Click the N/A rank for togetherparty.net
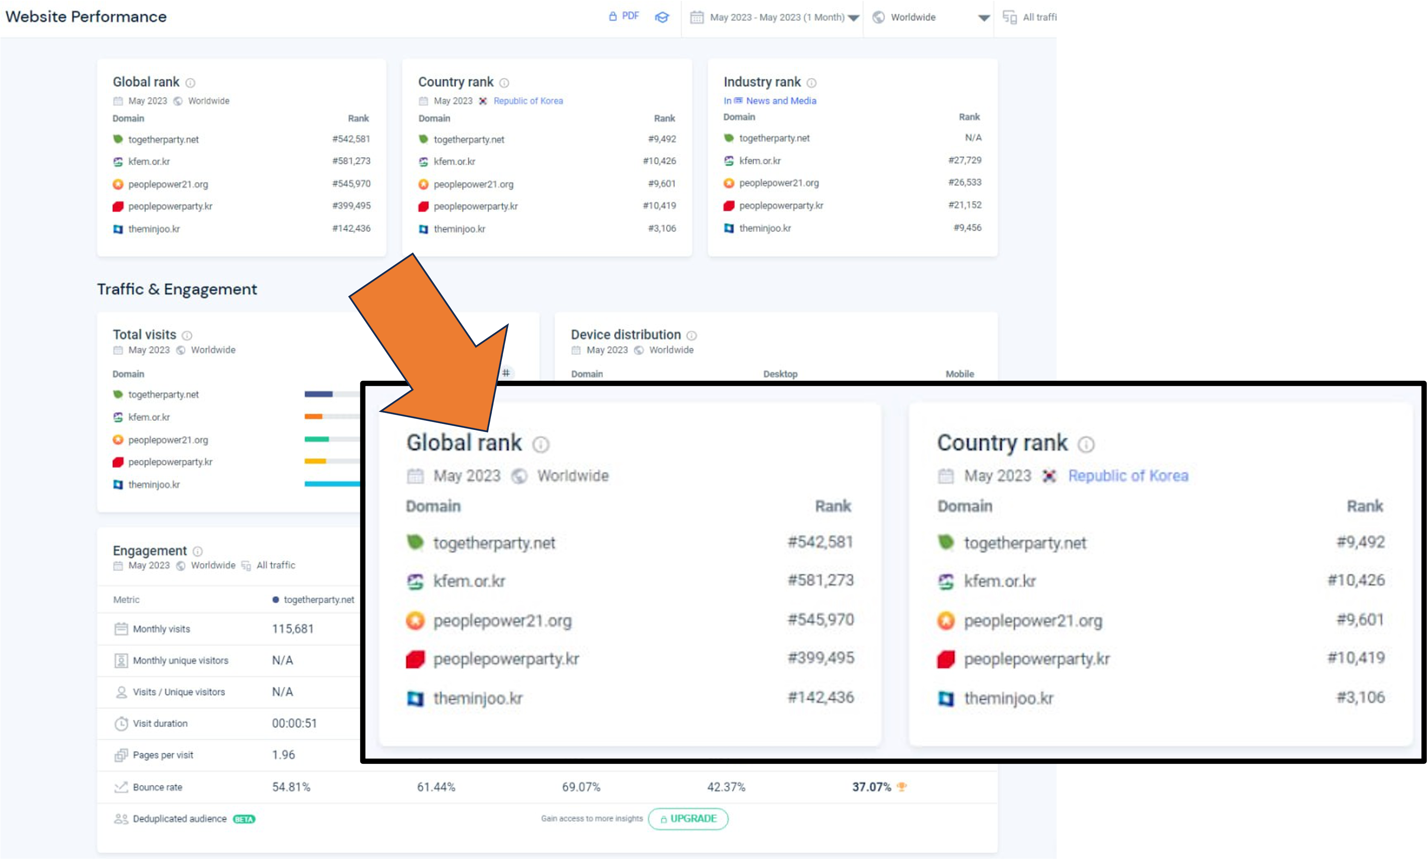Viewport: 1427px width, 859px height. point(973,137)
